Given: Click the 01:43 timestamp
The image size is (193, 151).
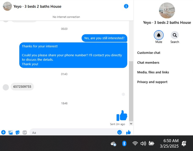Looking at the screenshot, I should click(x=64, y=74).
